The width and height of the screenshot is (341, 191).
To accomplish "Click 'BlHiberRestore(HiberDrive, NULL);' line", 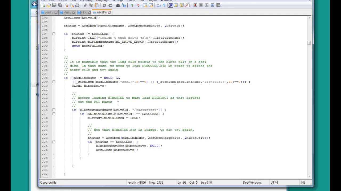I will (x=129, y=146).
